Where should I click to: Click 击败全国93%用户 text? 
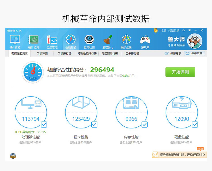pos(30,142)
